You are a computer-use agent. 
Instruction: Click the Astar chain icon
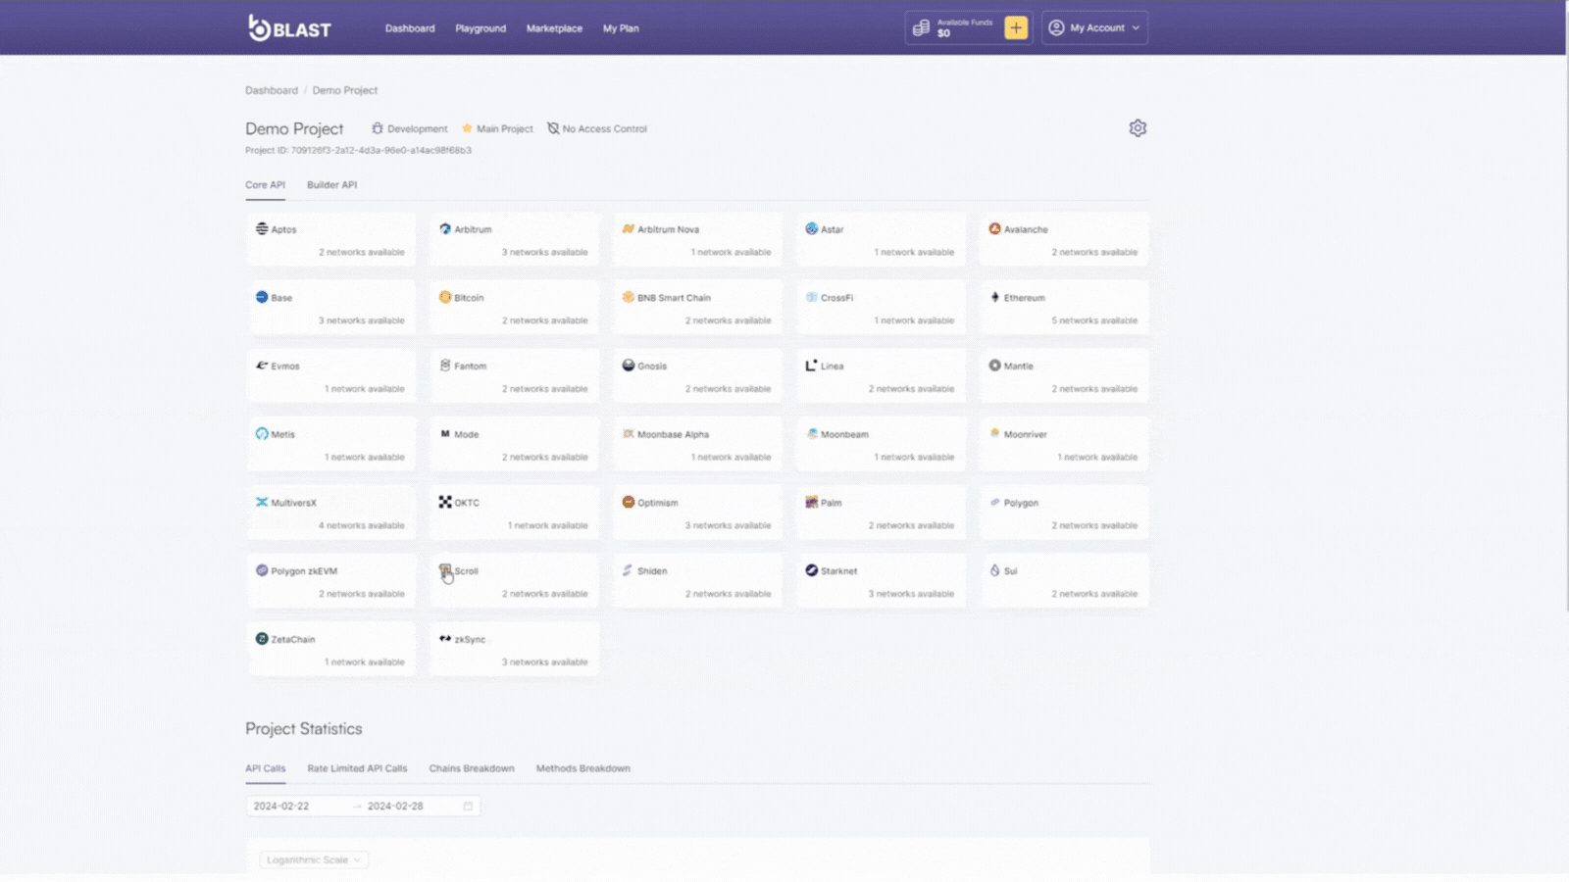pyautogui.click(x=811, y=228)
